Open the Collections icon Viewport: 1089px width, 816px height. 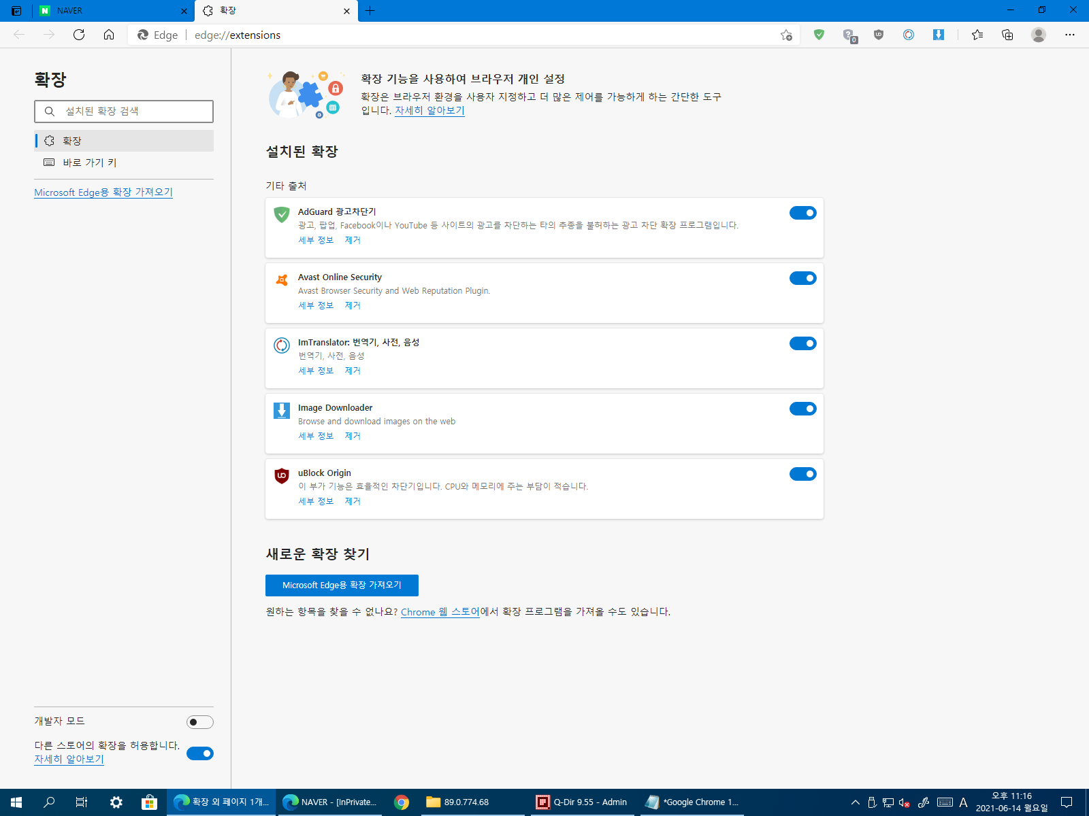[x=1007, y=35]
